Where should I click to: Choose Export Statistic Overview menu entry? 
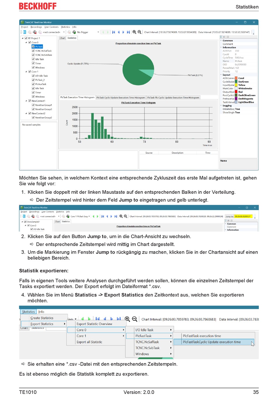point(94,324)
